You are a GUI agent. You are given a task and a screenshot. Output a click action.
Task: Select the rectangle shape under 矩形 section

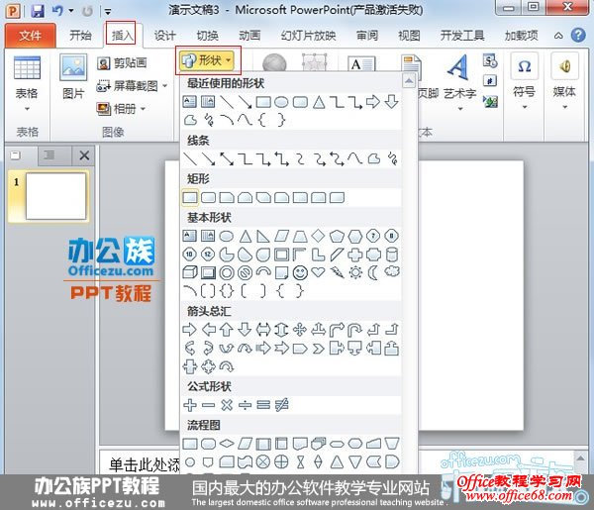[190, 197]
